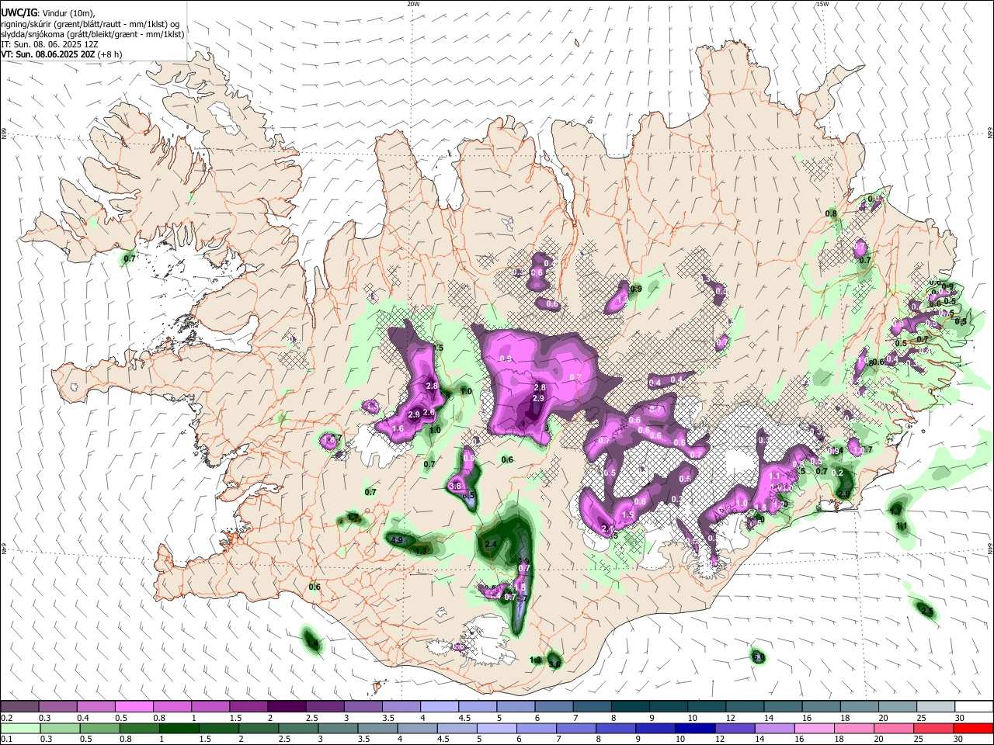Click the '2.4' rain value on the map

pos(491,545)
